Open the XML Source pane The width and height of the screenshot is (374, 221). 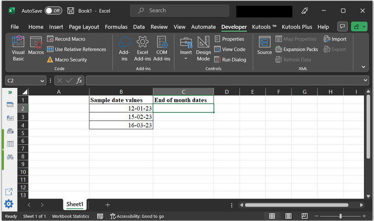coord(265,45)
